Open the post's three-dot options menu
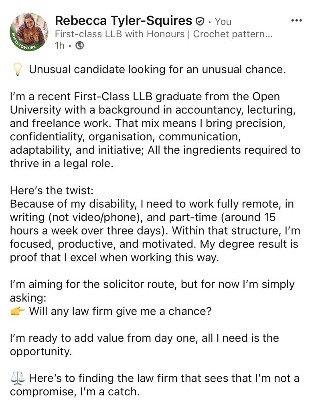Viewport: 316px width, 401px height. click(296, 20)
